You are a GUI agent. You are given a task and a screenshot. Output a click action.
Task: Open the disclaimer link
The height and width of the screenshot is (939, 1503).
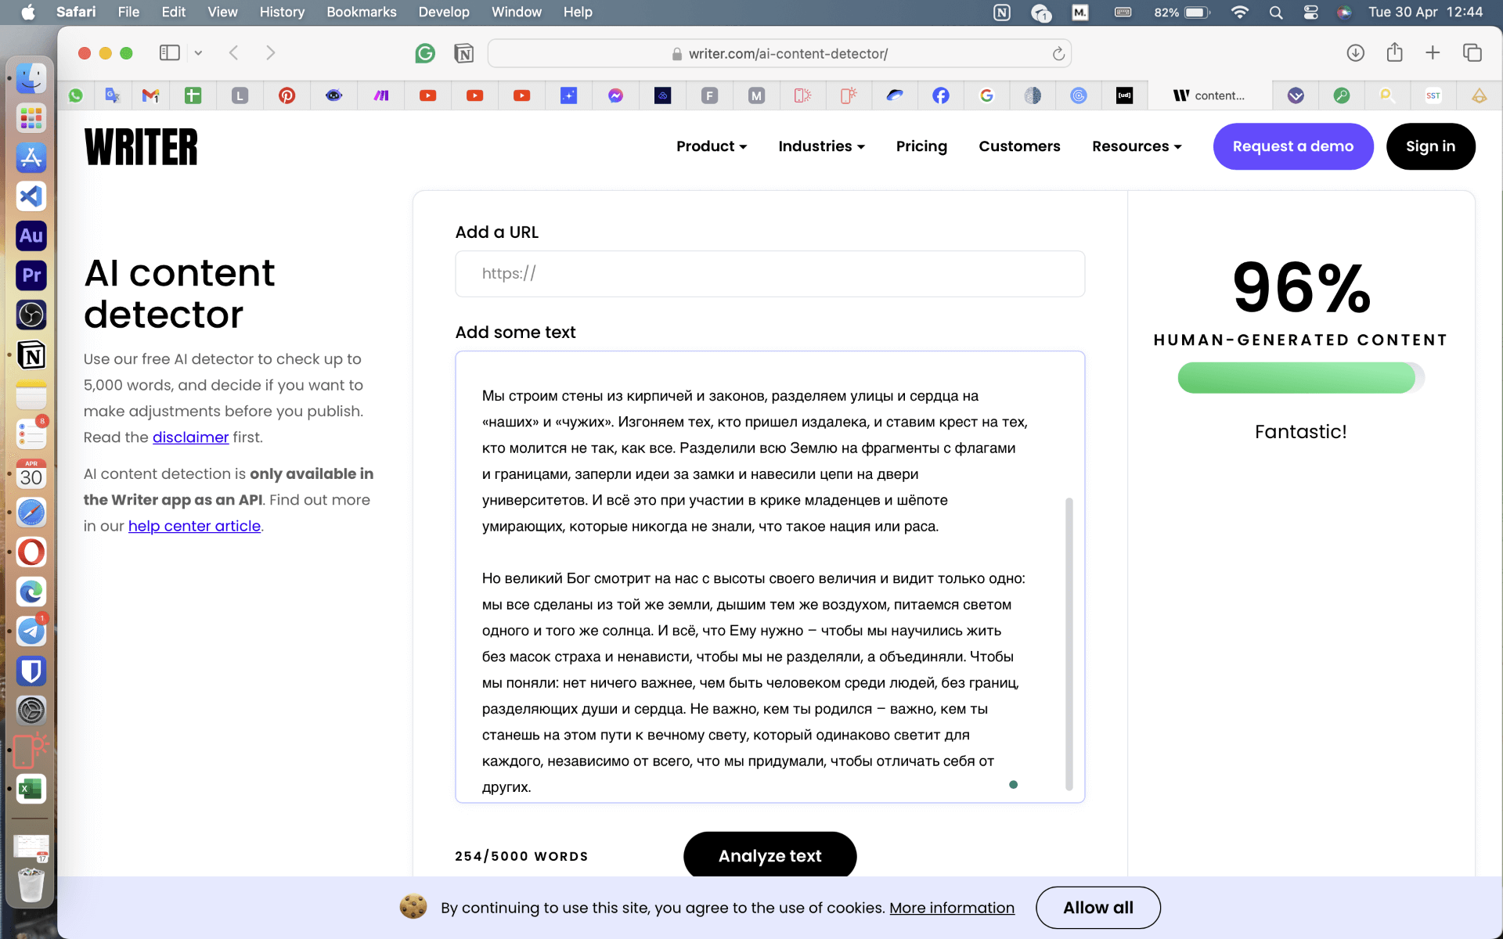(x=190, y=437)
